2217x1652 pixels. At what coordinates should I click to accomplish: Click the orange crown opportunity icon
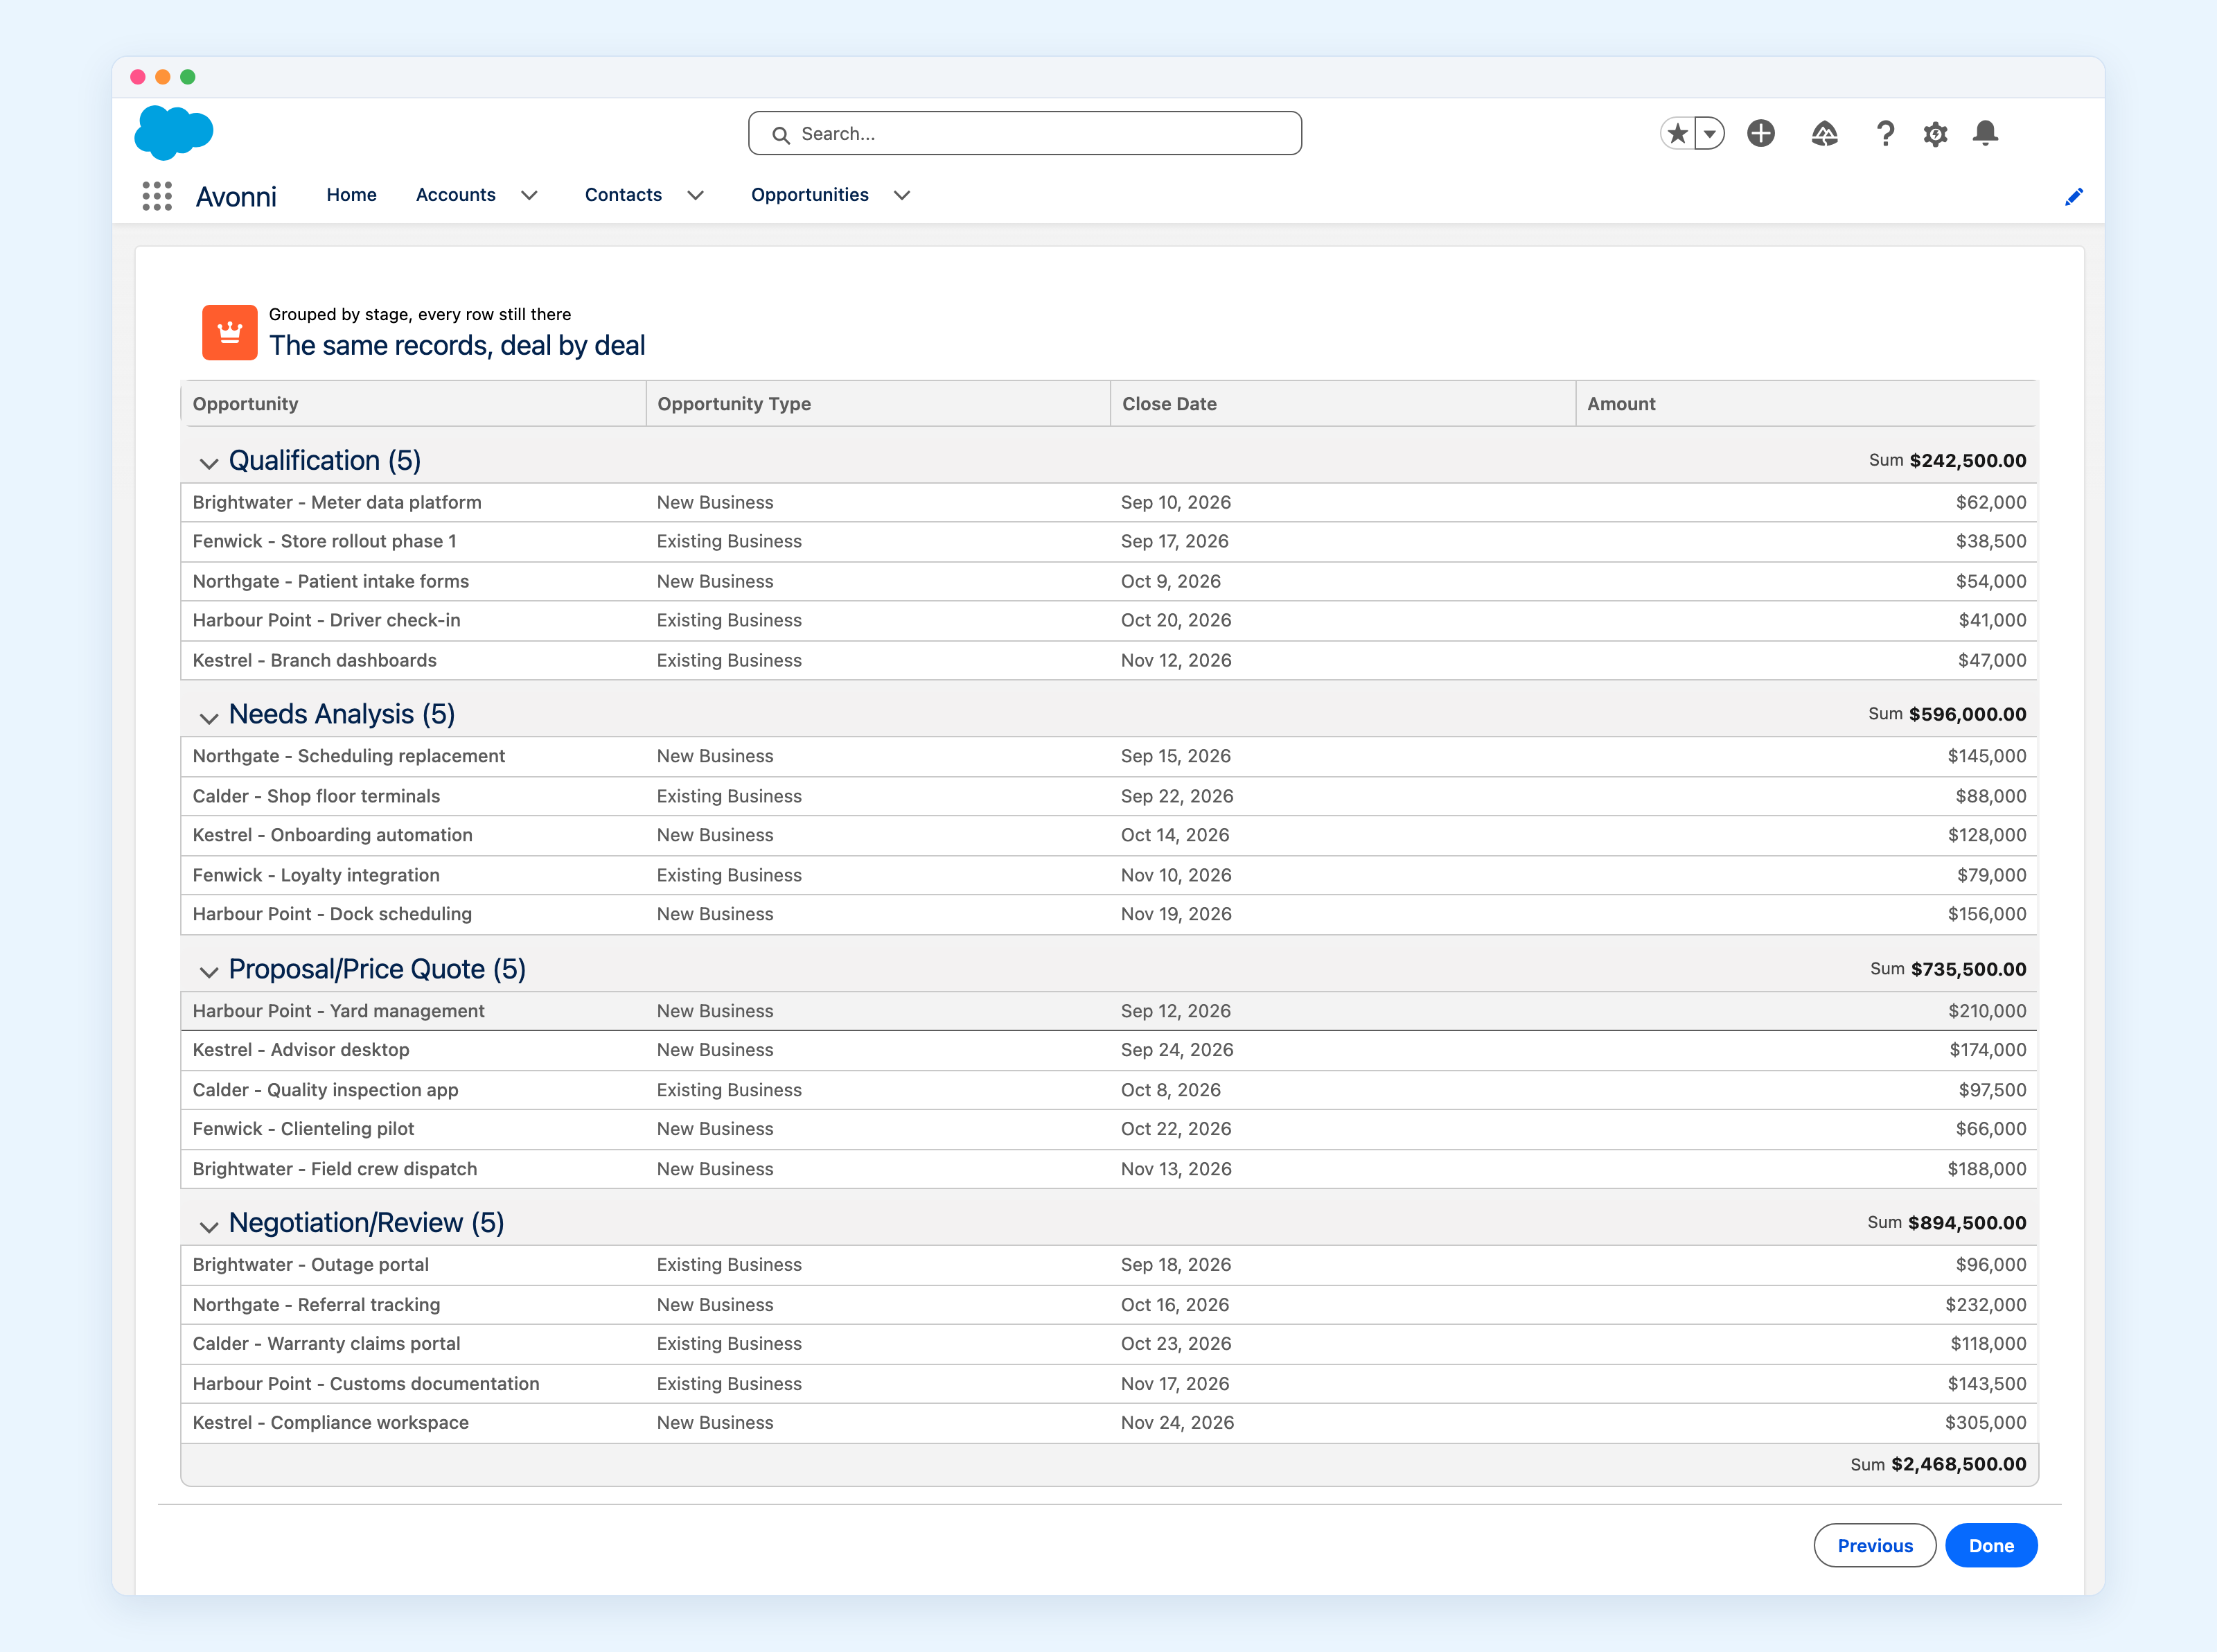230,332
